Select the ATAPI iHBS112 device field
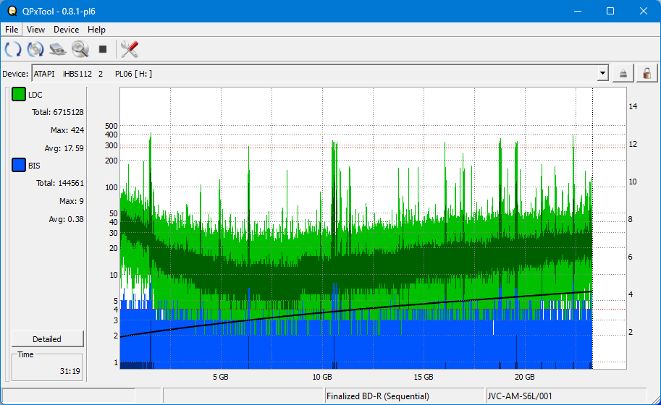 (x=311, y=73)
